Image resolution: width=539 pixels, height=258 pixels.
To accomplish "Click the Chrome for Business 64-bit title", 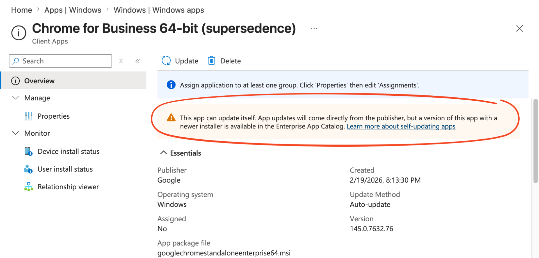I will tap(164, 28).
